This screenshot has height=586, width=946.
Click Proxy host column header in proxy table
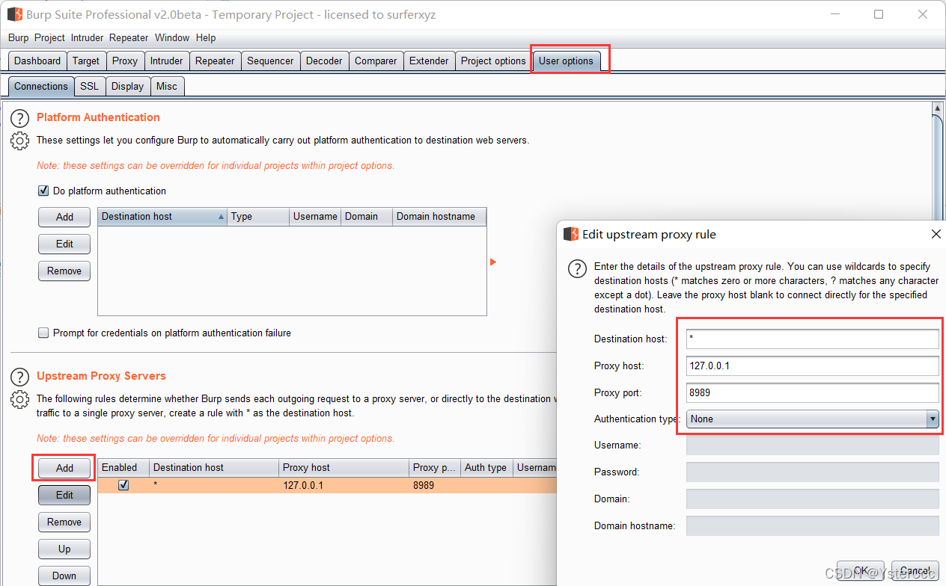[344, 468]
